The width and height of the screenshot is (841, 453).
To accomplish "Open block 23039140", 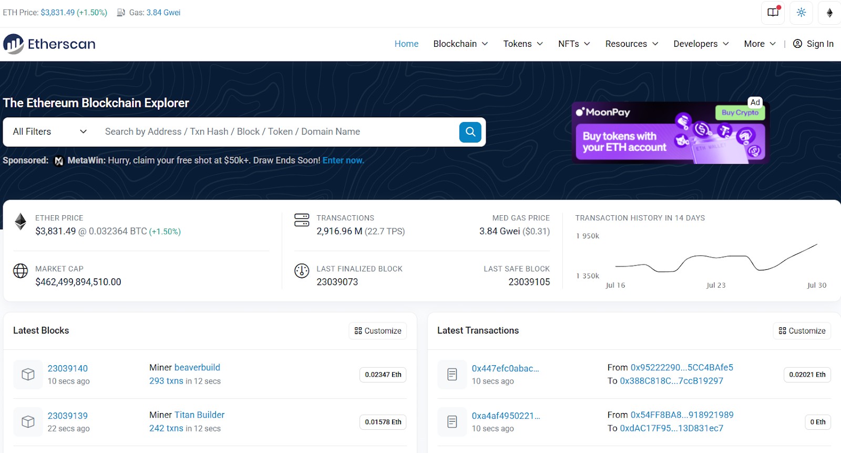I will tap(68, 368).
